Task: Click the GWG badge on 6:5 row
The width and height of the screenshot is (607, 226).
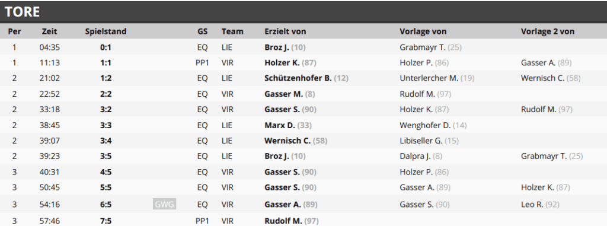Action: (164, 204)
